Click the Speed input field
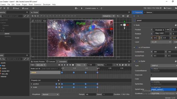The height and width of the screenshot is (99, 177). tap(108, 94)
